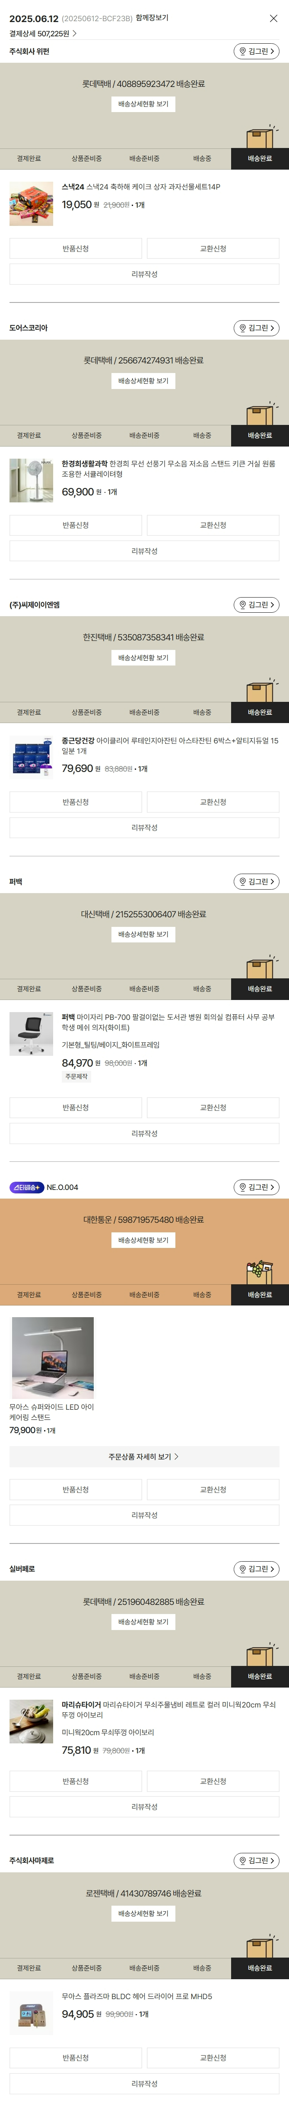Click the 스타배송+ badge icon
The width and height of the screenshot is (289, 2106).
pos(27,1187)
